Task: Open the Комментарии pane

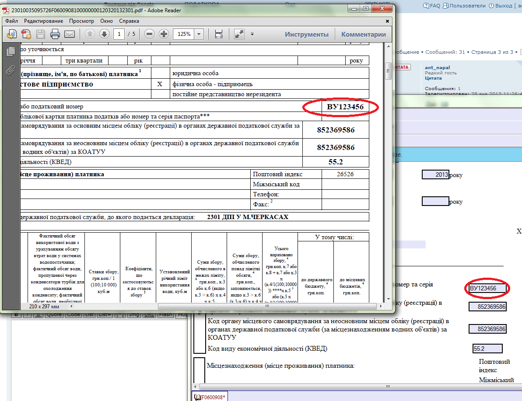Action: 363,35
